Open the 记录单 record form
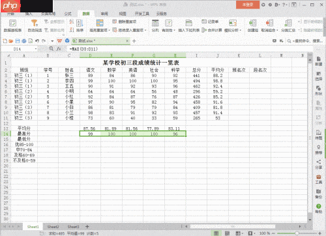 click(210, 22)
